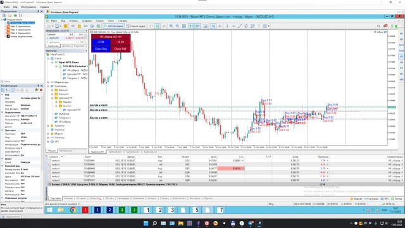This screenshot has width=405, height=228.
Task: Sort trades by Символ column header
Action: (53, 157)
